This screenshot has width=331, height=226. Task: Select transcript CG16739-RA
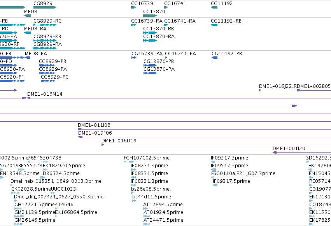(x=134, y=25)
